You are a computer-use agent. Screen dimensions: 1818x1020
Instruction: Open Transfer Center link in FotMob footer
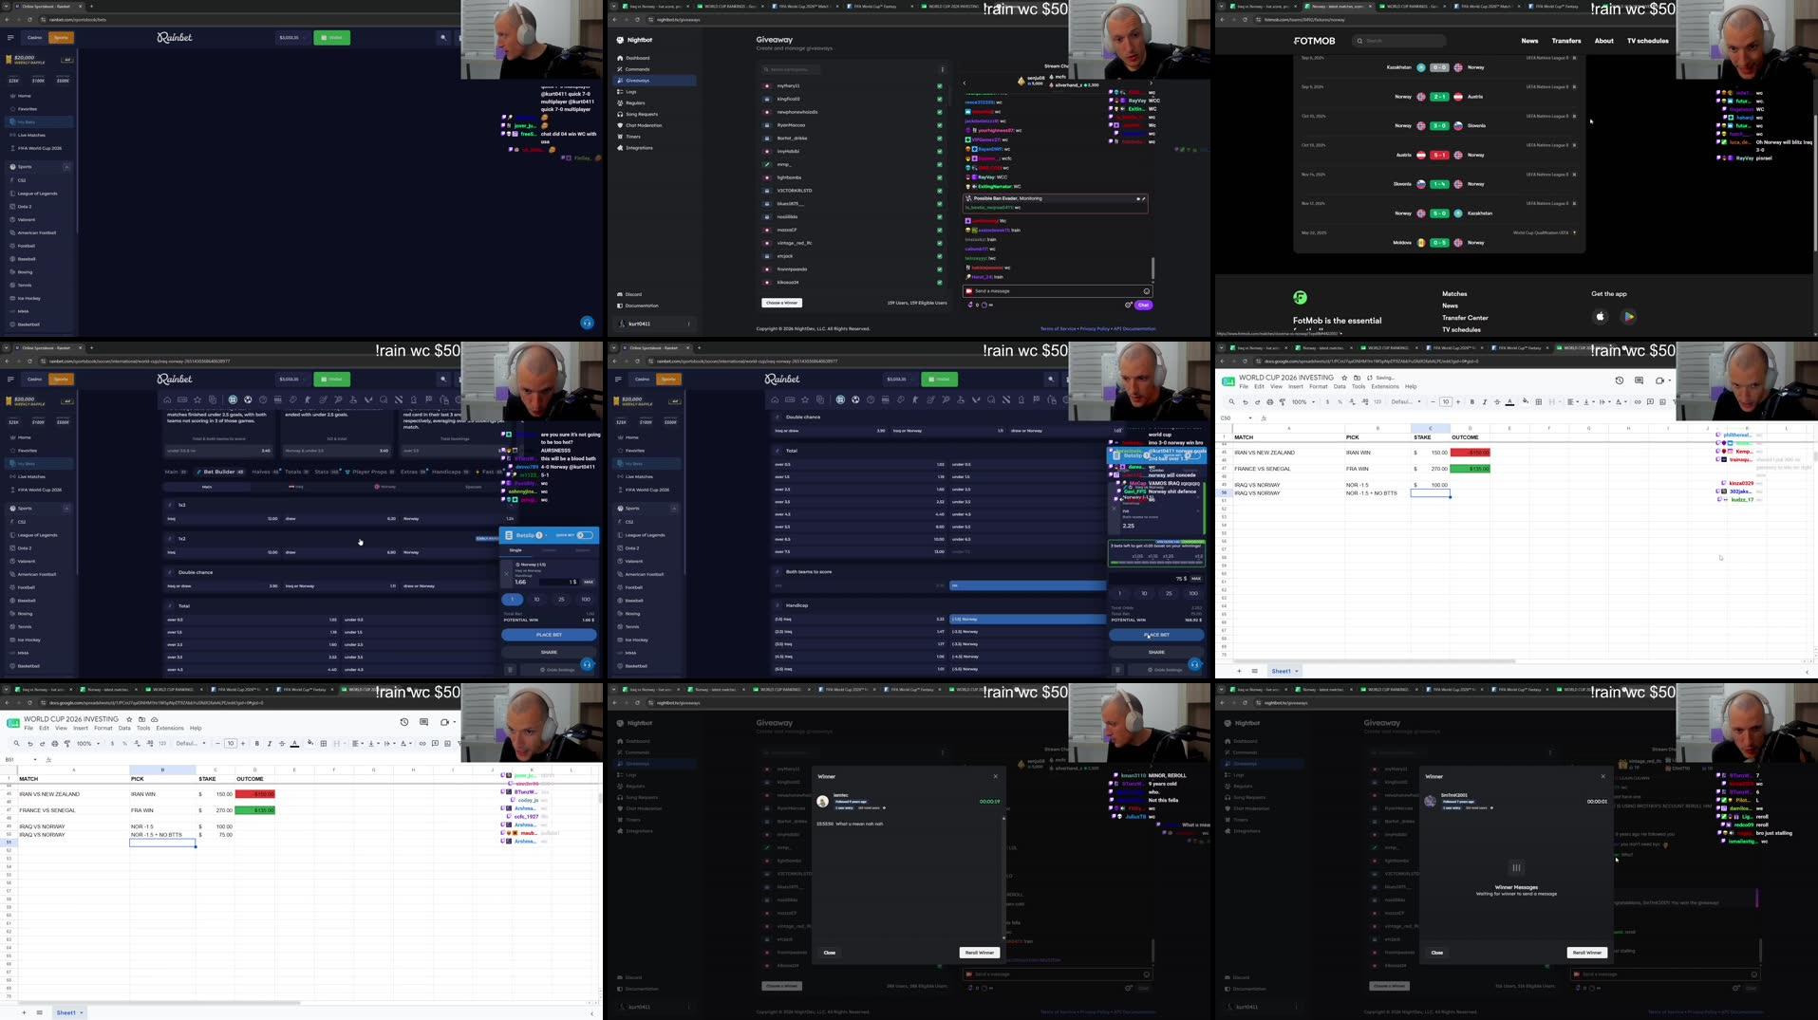click(x=1465, y=318)
